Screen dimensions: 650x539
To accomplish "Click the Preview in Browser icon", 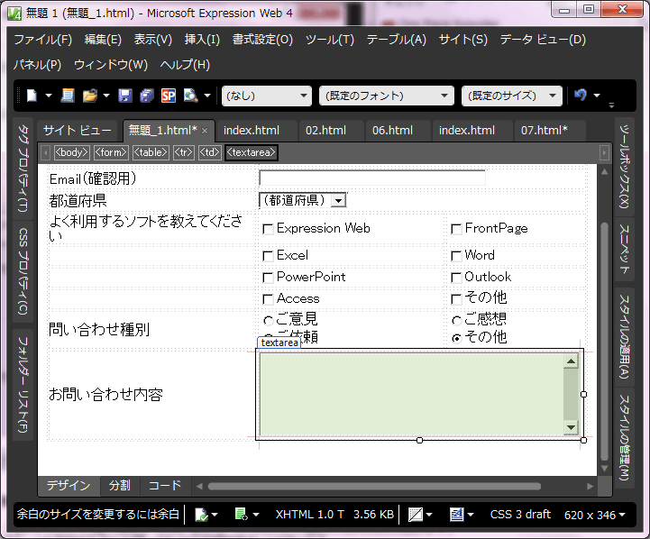I will coord(191,96).
